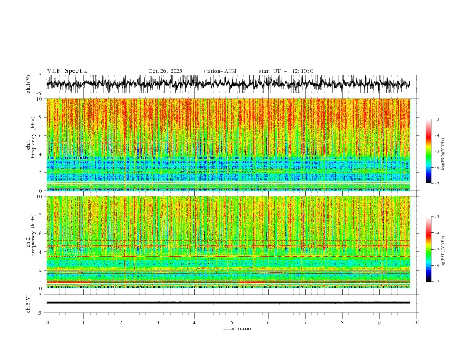Click the "ch.3(V)" axis label
This screenshot has height=362, width=469.
tap(28, 303)
